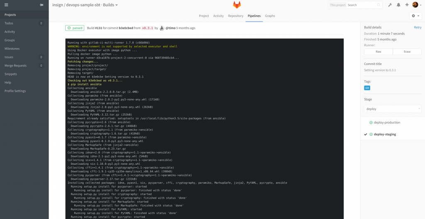The image size is (425, 219).
Task: Click the insign group breadcrumb
Action: point(57,5)
